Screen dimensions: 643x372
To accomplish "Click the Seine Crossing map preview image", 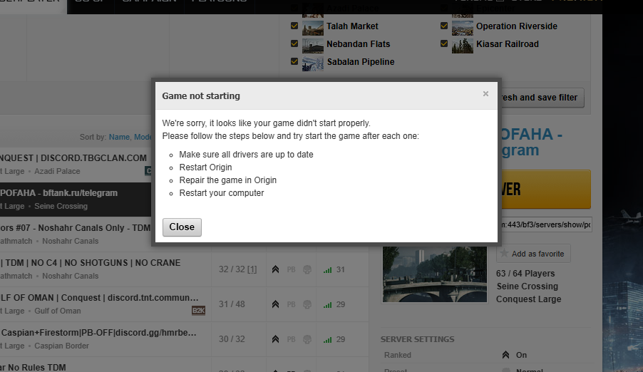I will [435, 274].
